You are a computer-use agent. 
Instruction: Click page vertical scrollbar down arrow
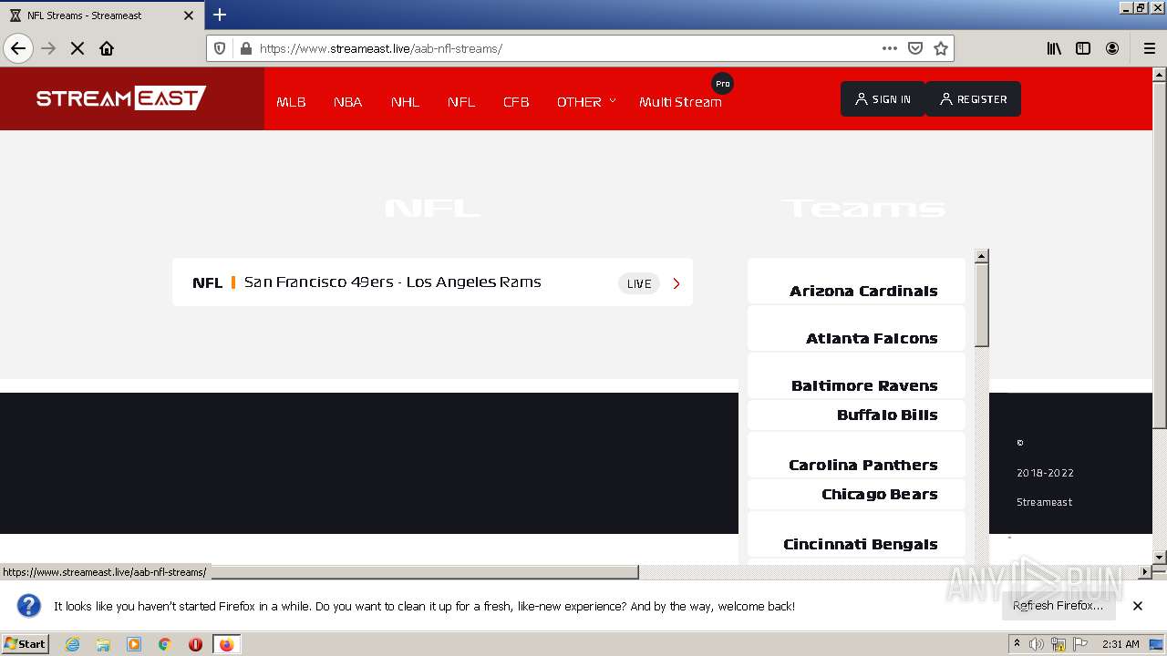pyautogui.click(x=1160, y=557)
